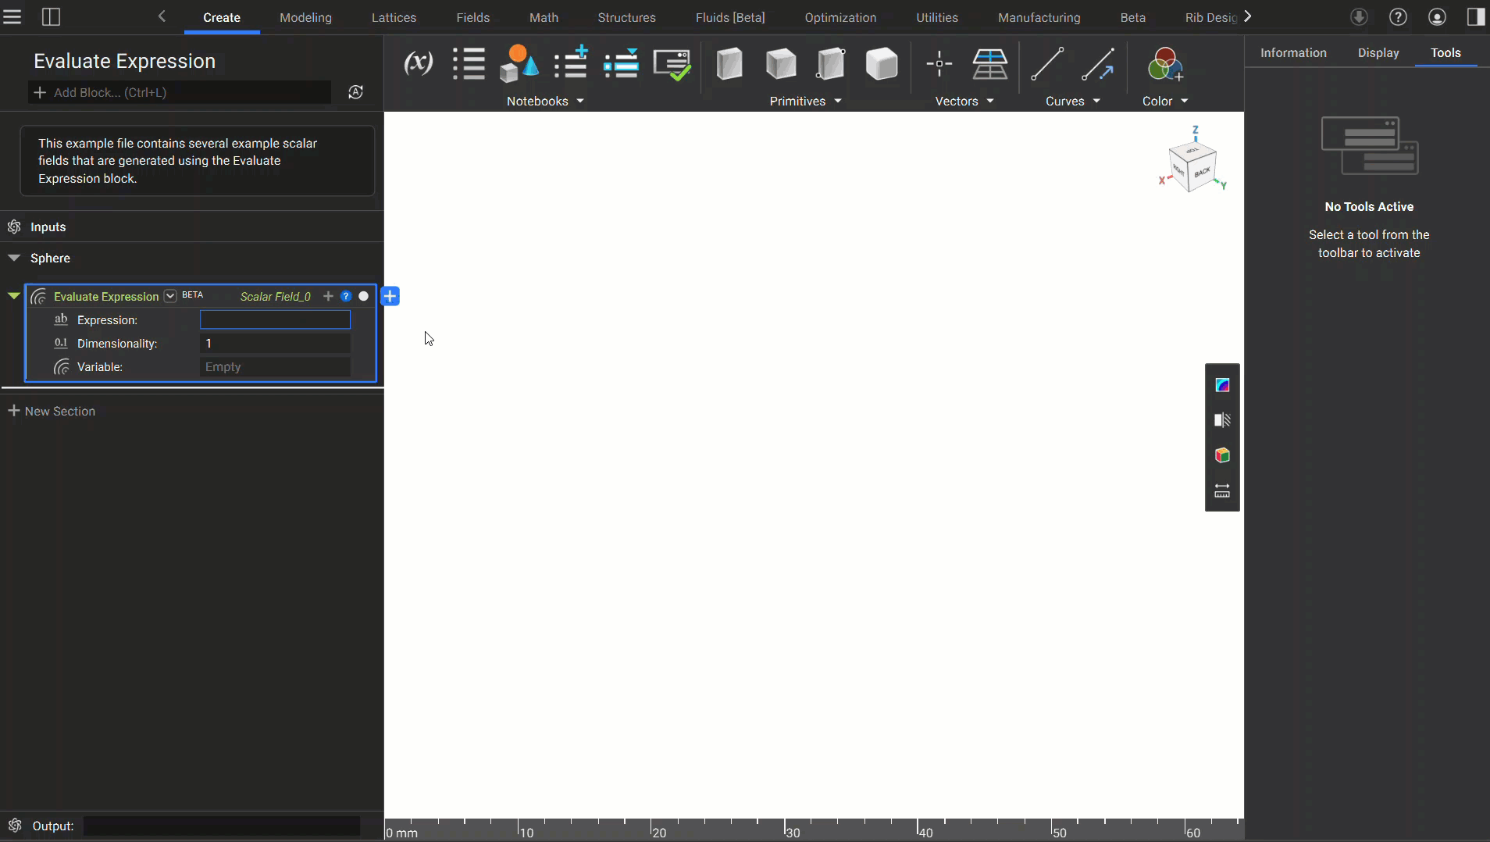Switch to the Math tab
Viewport: 1490px width, 842px height.
pos(544,17)
